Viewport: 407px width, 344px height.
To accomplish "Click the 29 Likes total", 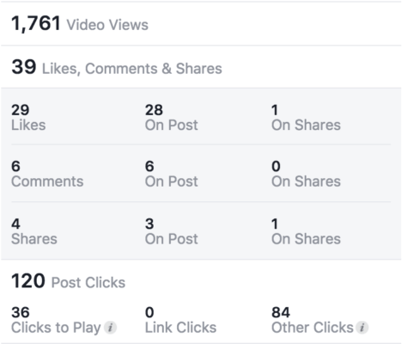I will coord(28,118).
